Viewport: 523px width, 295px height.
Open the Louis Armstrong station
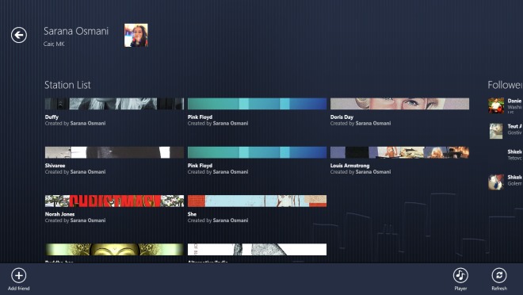(x=399, y=152)
